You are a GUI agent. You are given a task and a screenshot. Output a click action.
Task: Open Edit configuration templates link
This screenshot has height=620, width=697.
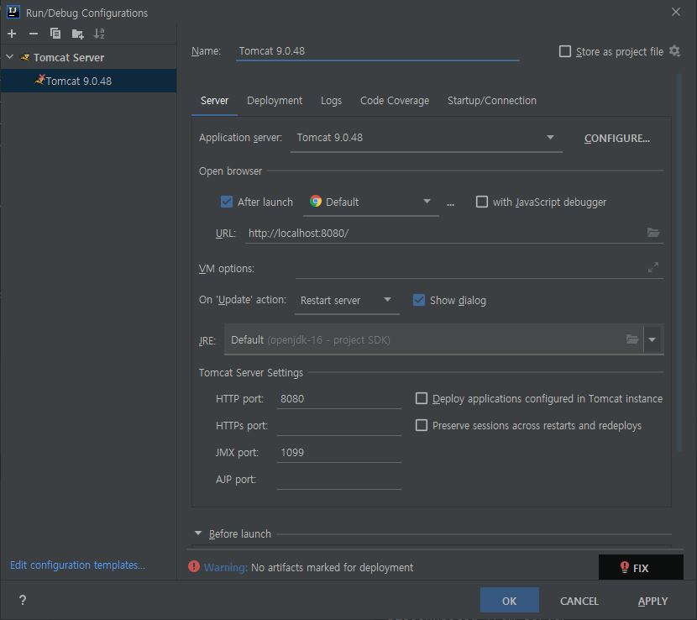coord(77,565)
